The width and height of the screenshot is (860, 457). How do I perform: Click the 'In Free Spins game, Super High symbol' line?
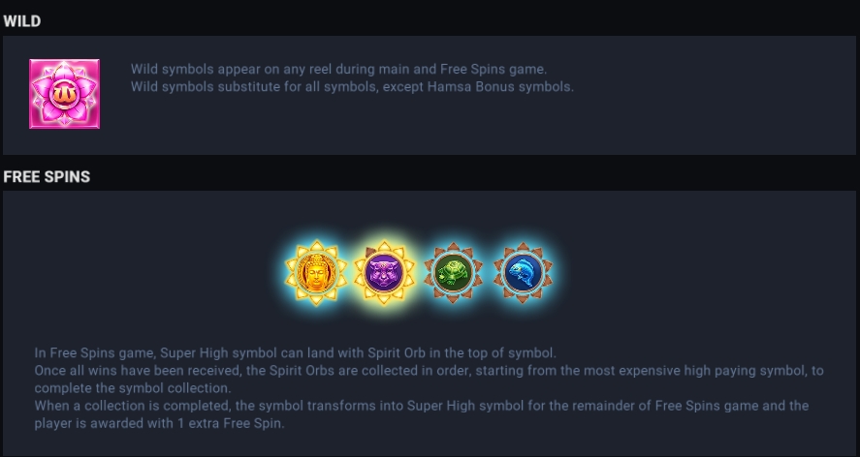click(296, 352)
